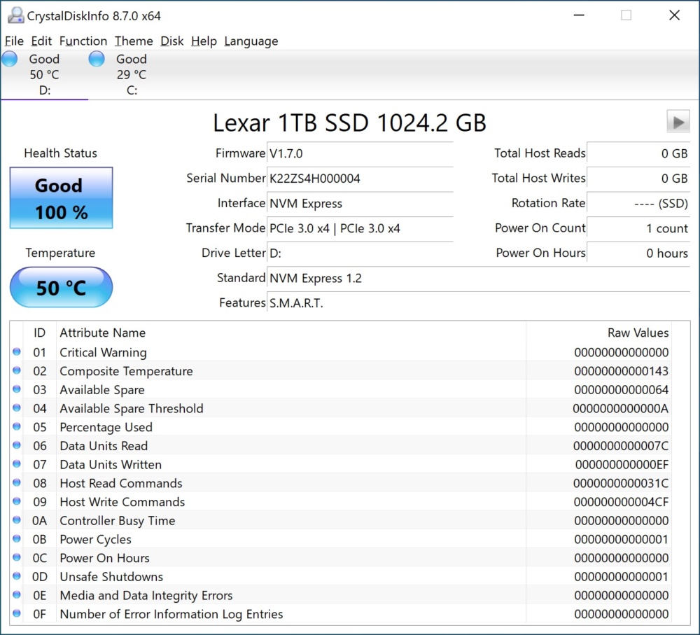This screenshot has height=635, width=700.
Task: Select the Unsafe Shutdowns attribute name
Action: pos(111,577)
